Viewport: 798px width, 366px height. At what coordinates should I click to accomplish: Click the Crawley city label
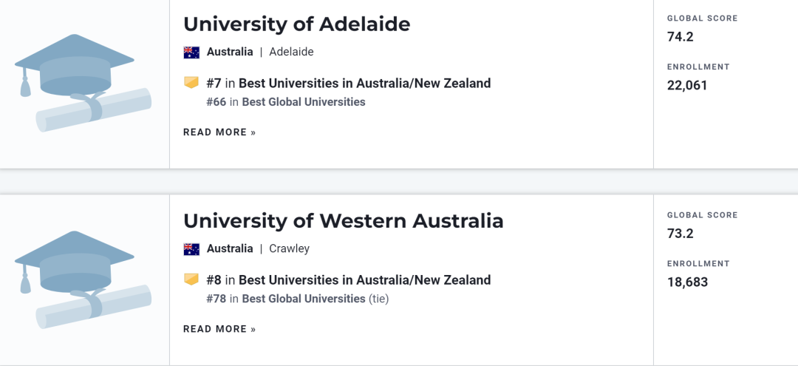[289, 249]
